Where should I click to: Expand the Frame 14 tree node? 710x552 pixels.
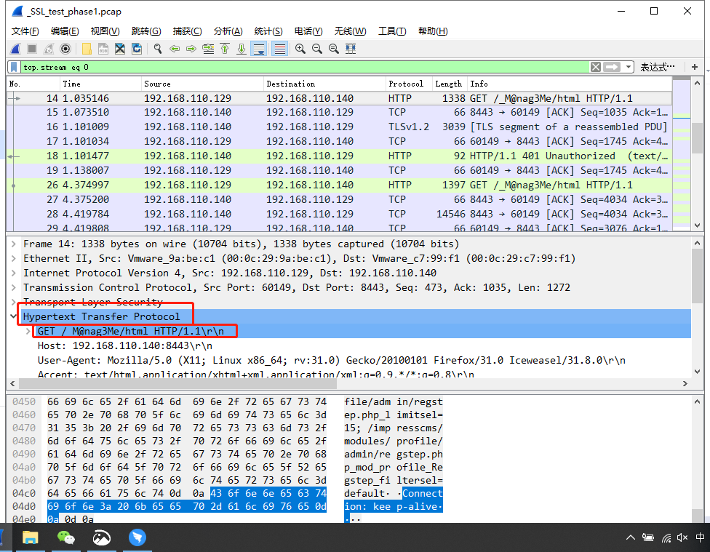(x=14, y=244)
